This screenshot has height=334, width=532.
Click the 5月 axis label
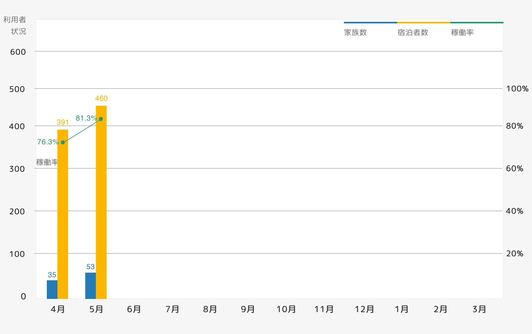point(96,309)
